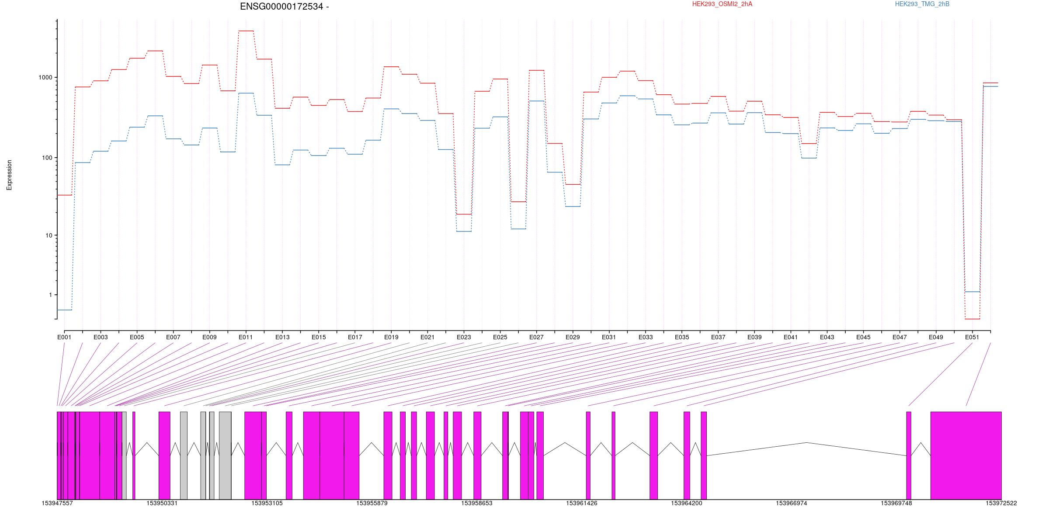Click exon label E013

[282, 337]
